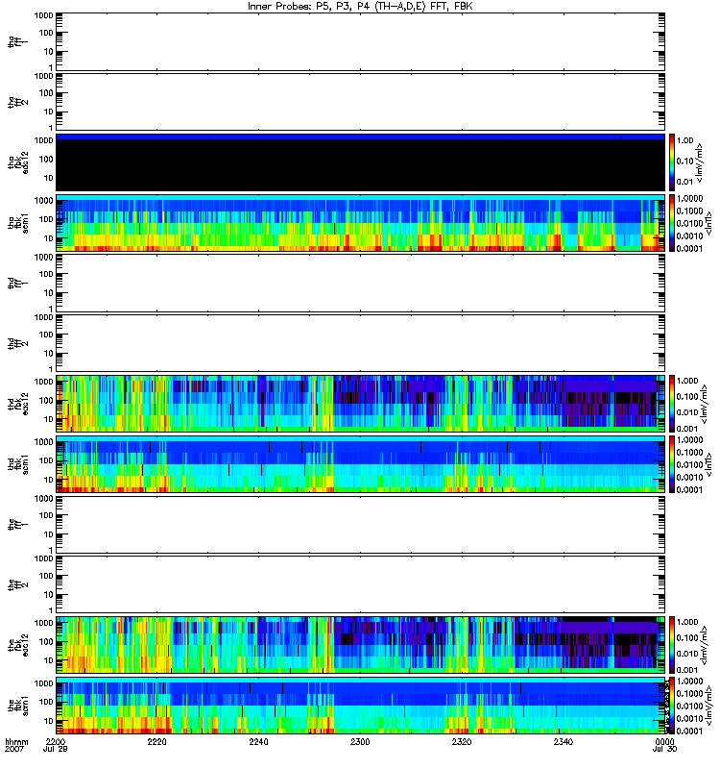The image size is (720, 769).
Task: Click the 'tha fbk edc12' y-axis label
Action: 18,161
